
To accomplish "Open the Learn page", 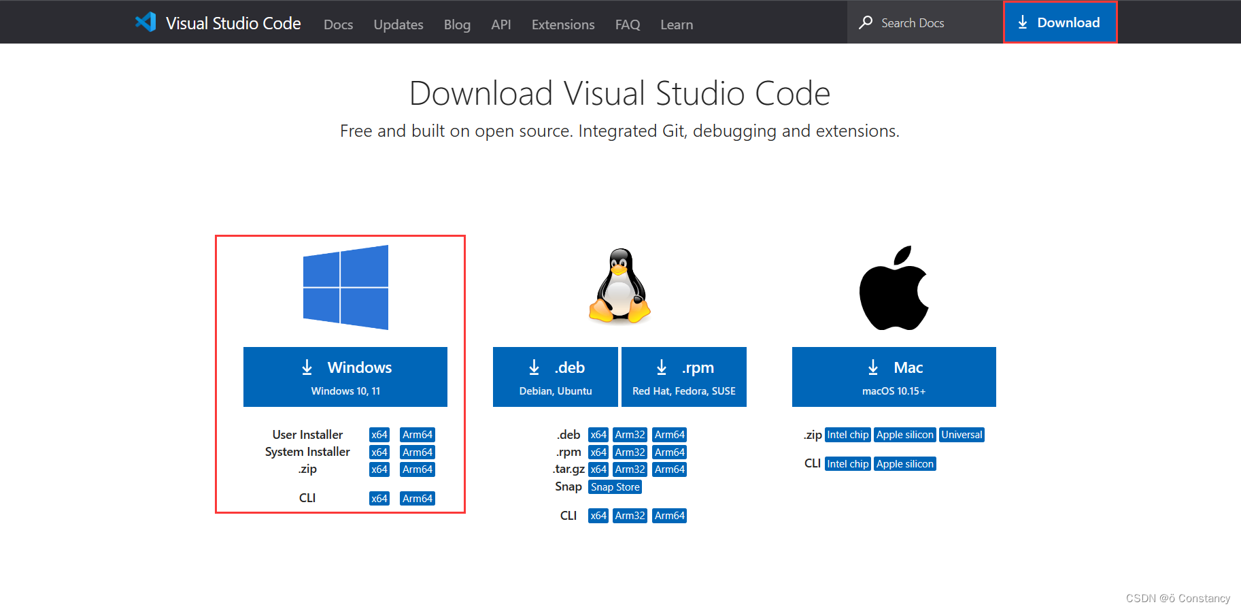I will pyautogui.click(x=677, y=24).
